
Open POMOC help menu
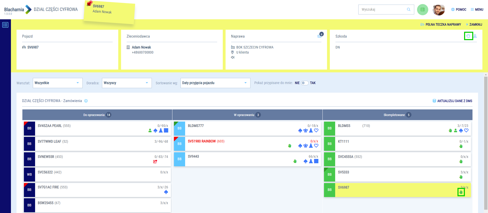[x=459, y=10]
